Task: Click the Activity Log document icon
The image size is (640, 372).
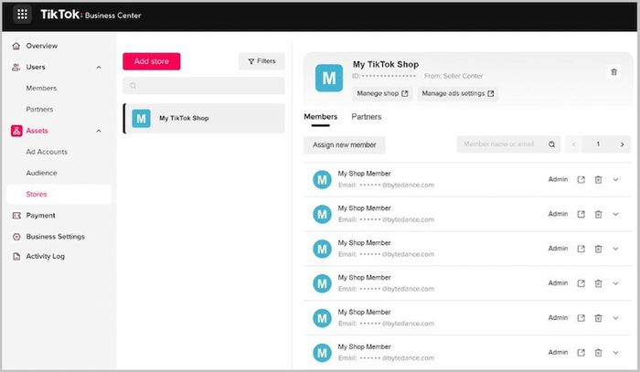Action: pyautogui.click(x=16, y=256)
